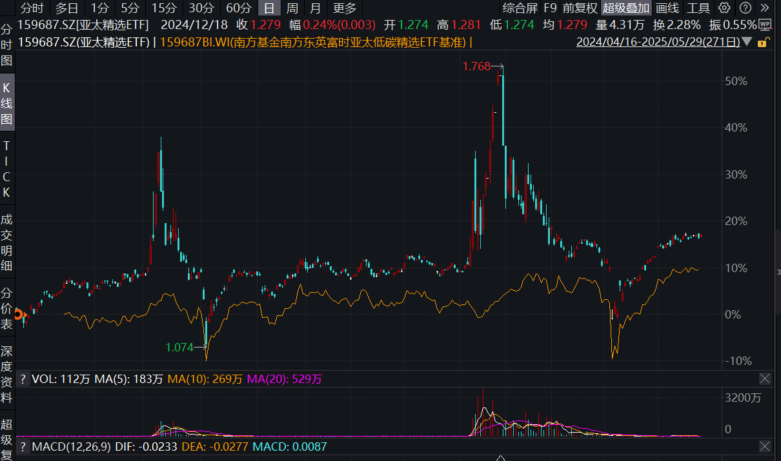Switch to 分时 timeframe tab
781x461 pixels.
32,8
